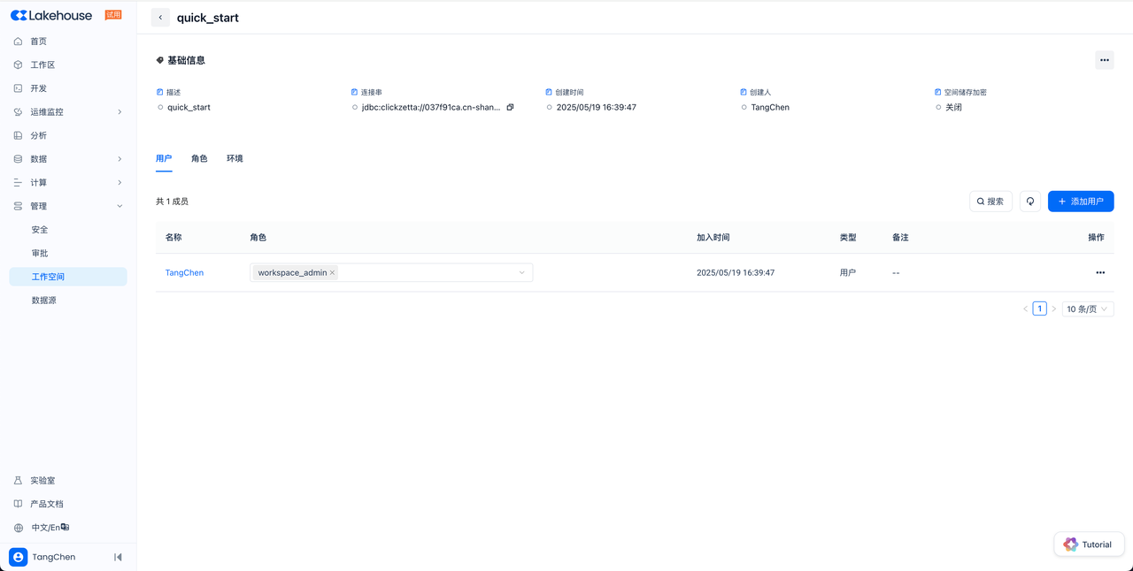Open the 基础信息 more options menu
The height and width of the screenshot is (571, 1133).
1104,60
